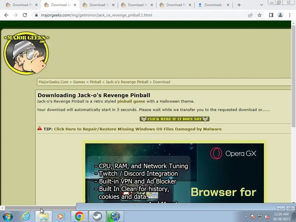Expand the tab search dropdown arrow

point(261,5)
